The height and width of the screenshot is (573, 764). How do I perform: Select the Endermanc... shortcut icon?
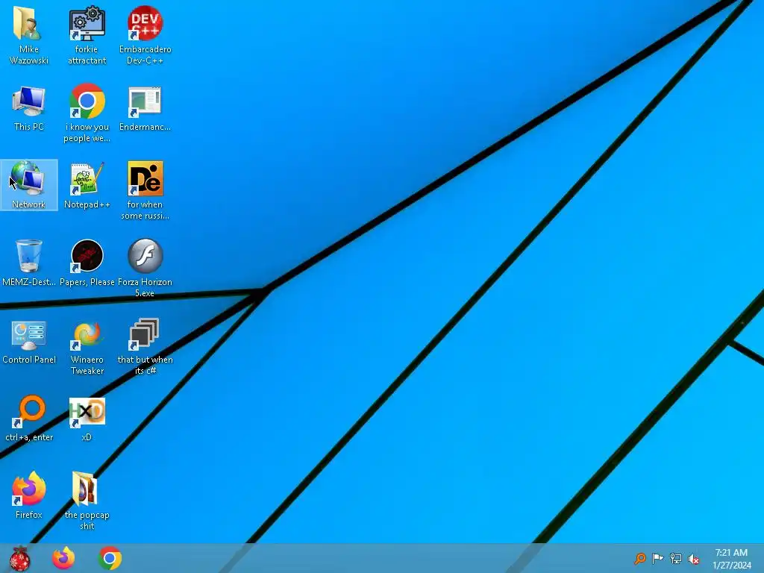pos(145,108)
